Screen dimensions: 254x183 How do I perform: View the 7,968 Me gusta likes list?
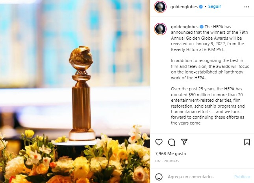pyautogui.click(x=171, y=154)
